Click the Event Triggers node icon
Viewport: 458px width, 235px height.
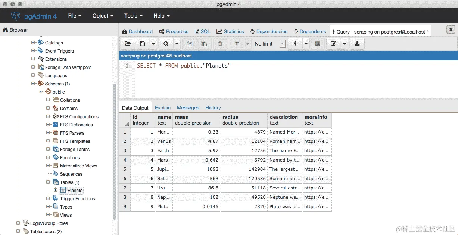click(x=40, y=51)
